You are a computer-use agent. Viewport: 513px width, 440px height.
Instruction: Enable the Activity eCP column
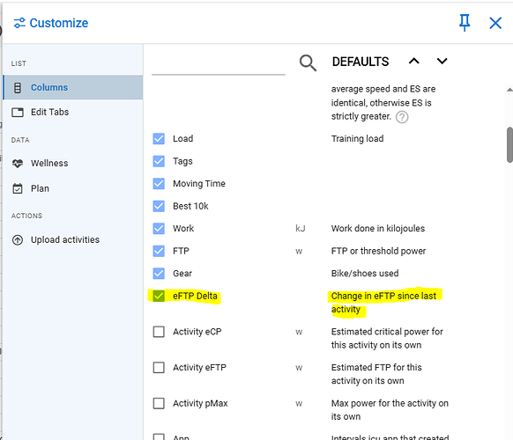[x=159, y=332]
